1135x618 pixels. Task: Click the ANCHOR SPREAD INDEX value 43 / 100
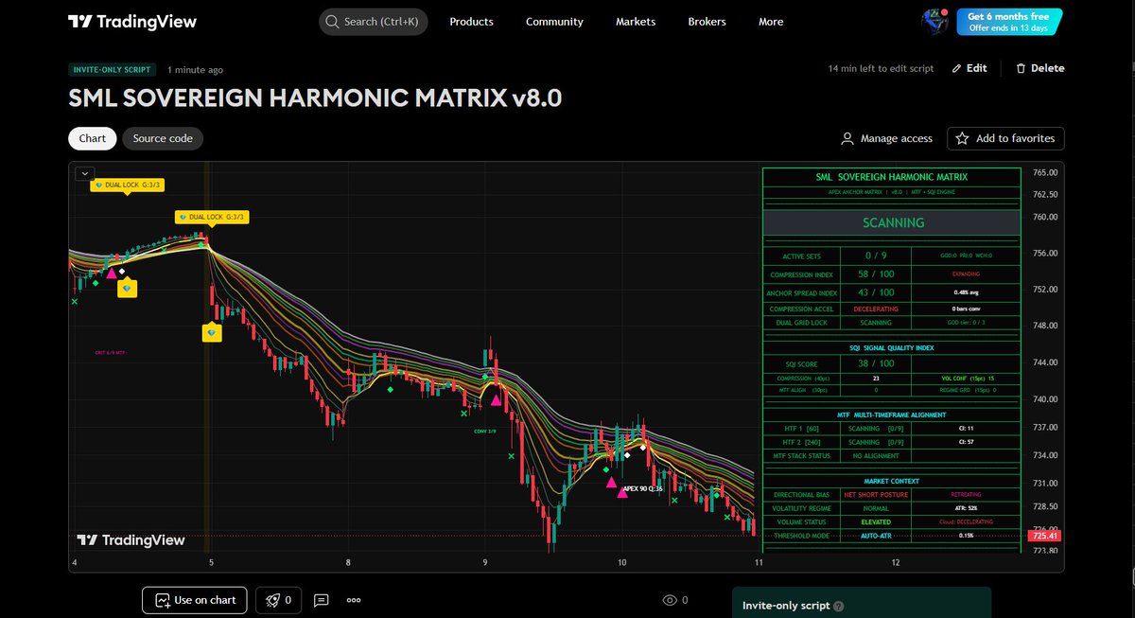[x=876, y=292]
